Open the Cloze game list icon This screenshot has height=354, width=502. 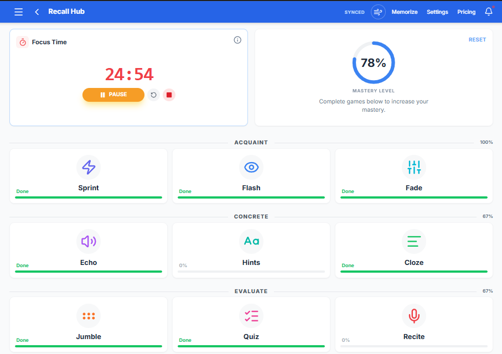pos(413,242)
